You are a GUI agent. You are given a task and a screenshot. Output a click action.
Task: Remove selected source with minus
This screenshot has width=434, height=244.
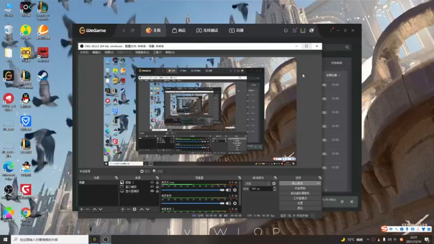click(129, 209)
